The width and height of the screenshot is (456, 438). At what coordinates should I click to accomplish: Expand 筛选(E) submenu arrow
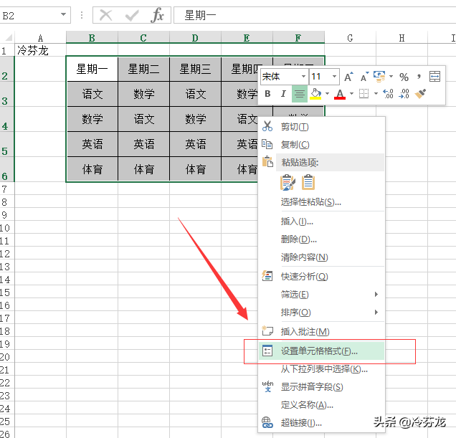click(x=376, y=295)
